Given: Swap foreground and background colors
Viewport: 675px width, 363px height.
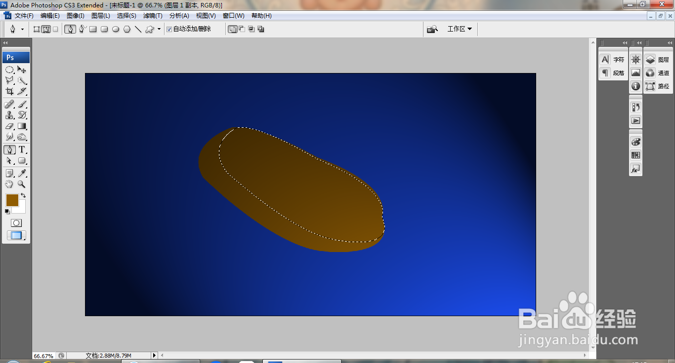Looking at the screenshot, I should (x=23, y=196).
